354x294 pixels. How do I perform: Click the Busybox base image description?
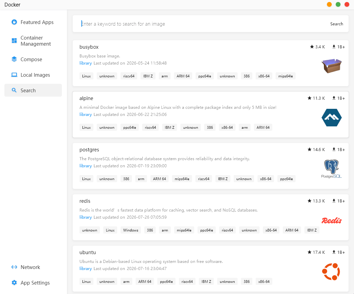tap(100, 56)
